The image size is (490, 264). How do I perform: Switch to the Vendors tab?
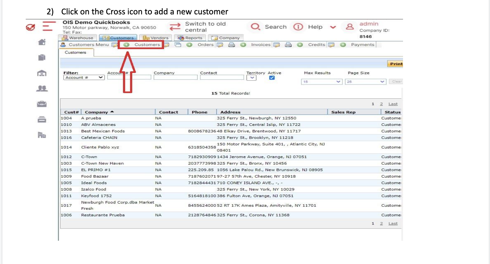(x=156, y=38)
